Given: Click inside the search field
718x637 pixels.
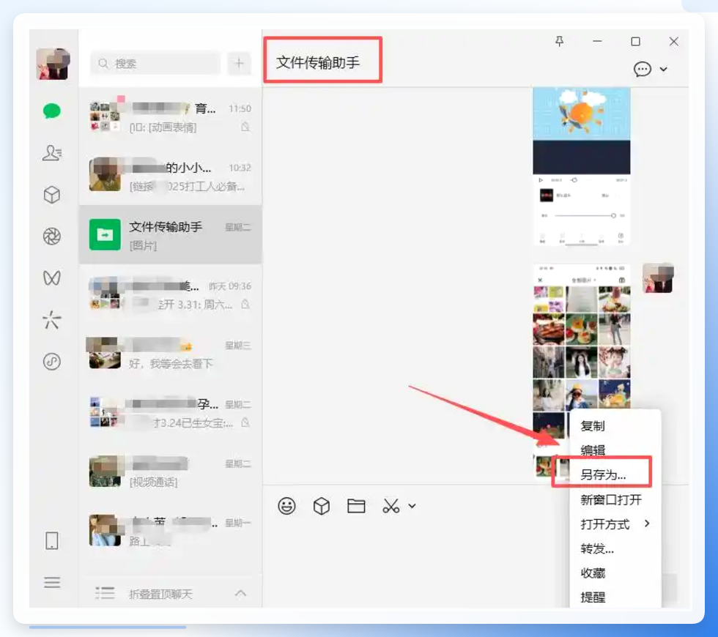Looking at the screenshot, I should 155,63.
